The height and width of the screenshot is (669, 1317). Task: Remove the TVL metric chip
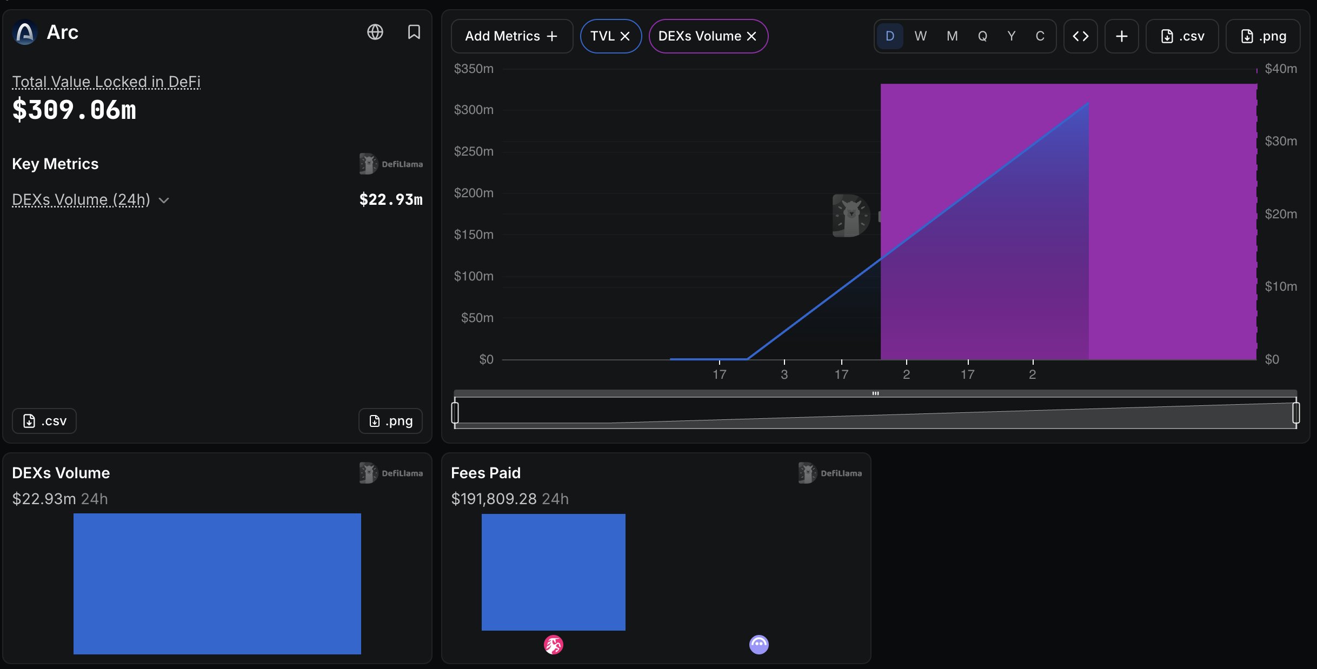625,36
